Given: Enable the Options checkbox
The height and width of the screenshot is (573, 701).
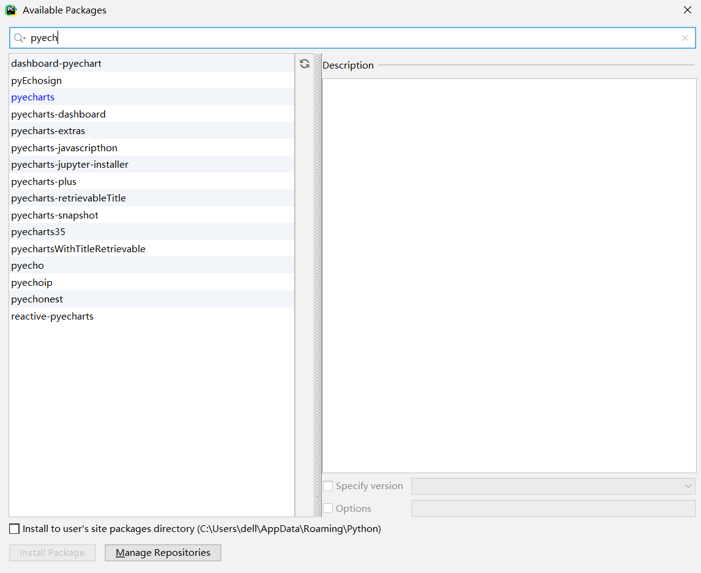Looking at the screenshot, I should 328,508.
